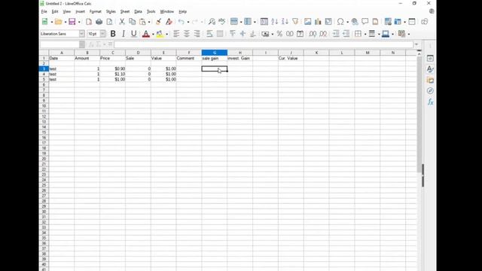The width and height of the screenshot is (482, 271).
Task: Undo the last action
Action: point(182,22)
